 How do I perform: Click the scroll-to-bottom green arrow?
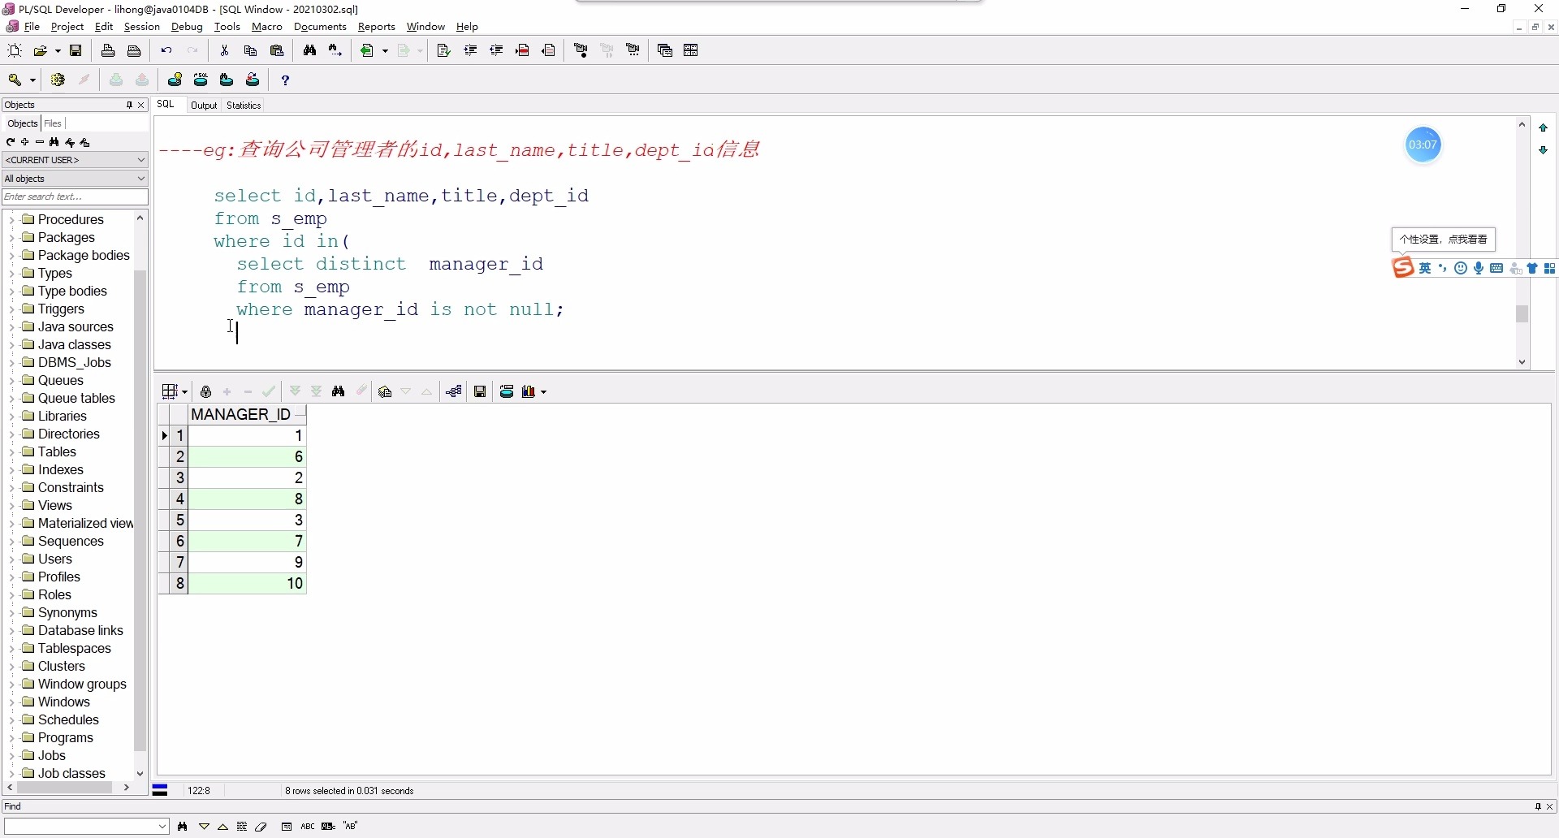(1544, 150)
